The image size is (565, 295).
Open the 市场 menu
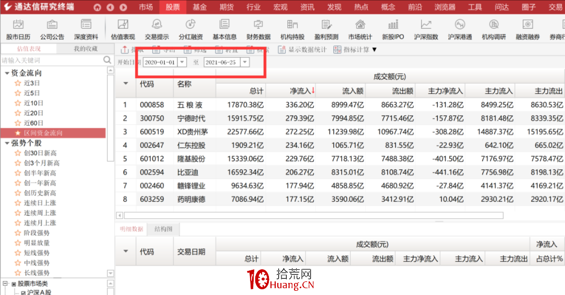pyautogui.click(x=146, y=7)
